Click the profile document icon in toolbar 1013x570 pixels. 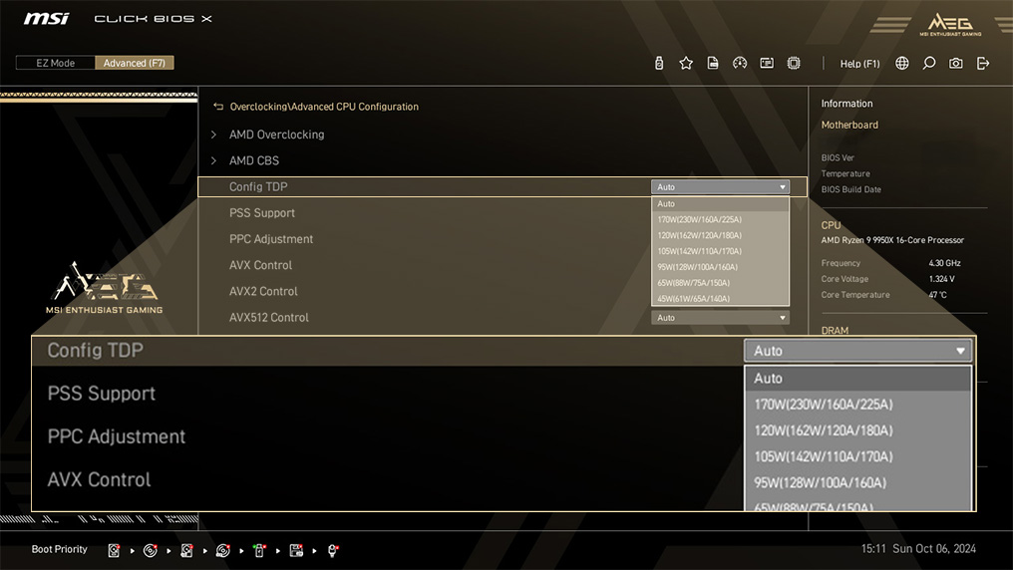[713, 63]
